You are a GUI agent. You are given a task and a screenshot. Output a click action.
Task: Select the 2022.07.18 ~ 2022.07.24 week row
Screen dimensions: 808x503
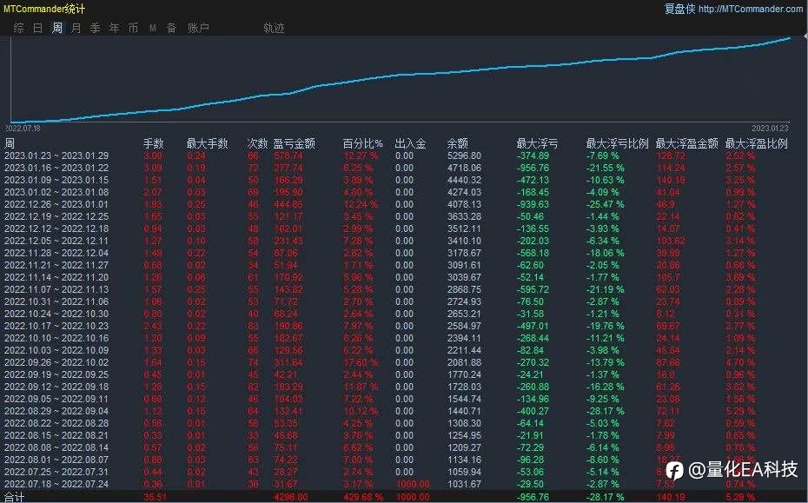coord(404,485)
